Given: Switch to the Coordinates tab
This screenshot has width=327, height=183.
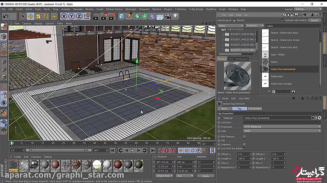Looking at the screenshot, I should (x=254, y=109).
